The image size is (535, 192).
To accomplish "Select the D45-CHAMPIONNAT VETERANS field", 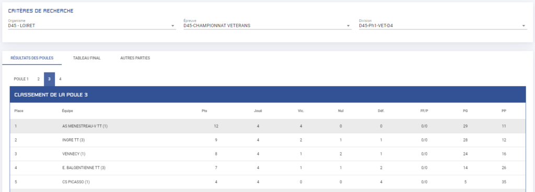I will click(x=267, y=26).
